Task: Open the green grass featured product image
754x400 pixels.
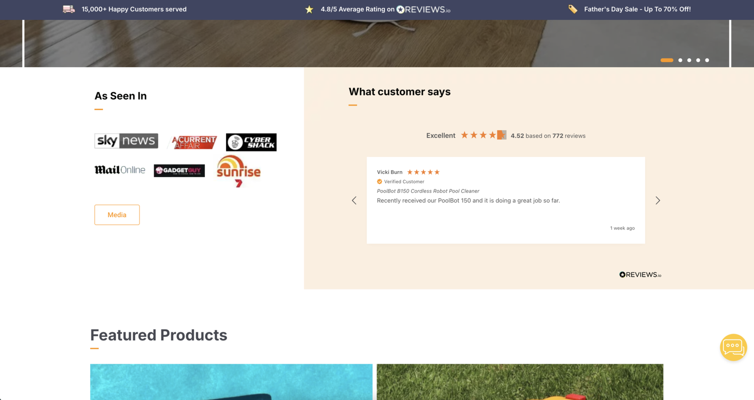Action: (x=520, y=382)
